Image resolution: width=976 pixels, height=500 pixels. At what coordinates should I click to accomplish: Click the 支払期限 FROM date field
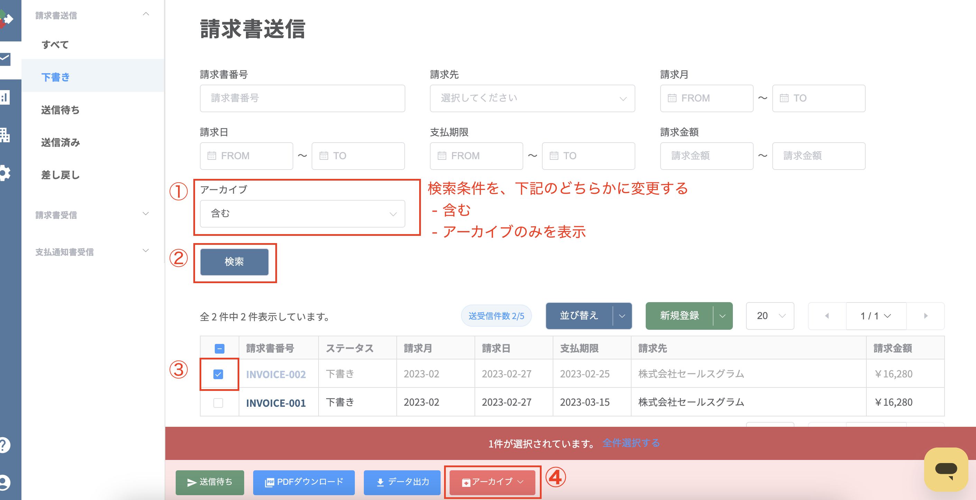[476, 156]
